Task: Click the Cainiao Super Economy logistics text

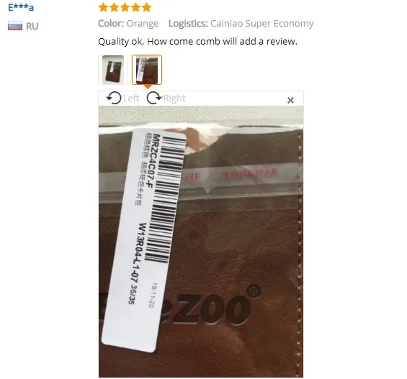Action: coord(262,23)
